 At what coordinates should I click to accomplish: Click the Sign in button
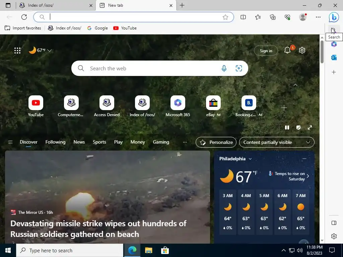pos(266,51)
